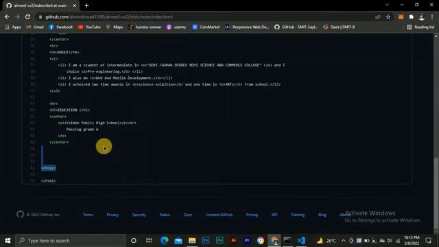Open the weather widget showing 26°C
The image size is (439, 247).
coord(327,241)
